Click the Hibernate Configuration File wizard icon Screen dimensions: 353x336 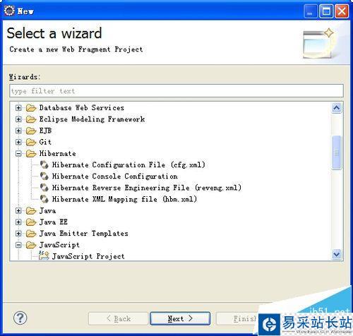(x=44, y=164)
